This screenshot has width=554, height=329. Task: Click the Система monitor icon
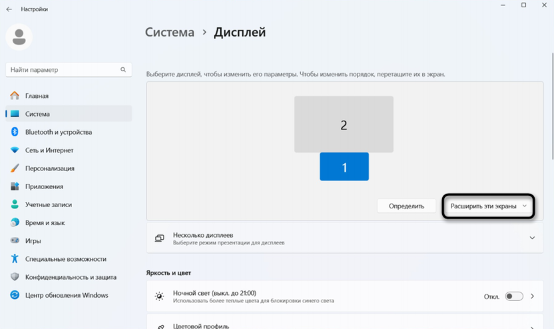[15, 114]
